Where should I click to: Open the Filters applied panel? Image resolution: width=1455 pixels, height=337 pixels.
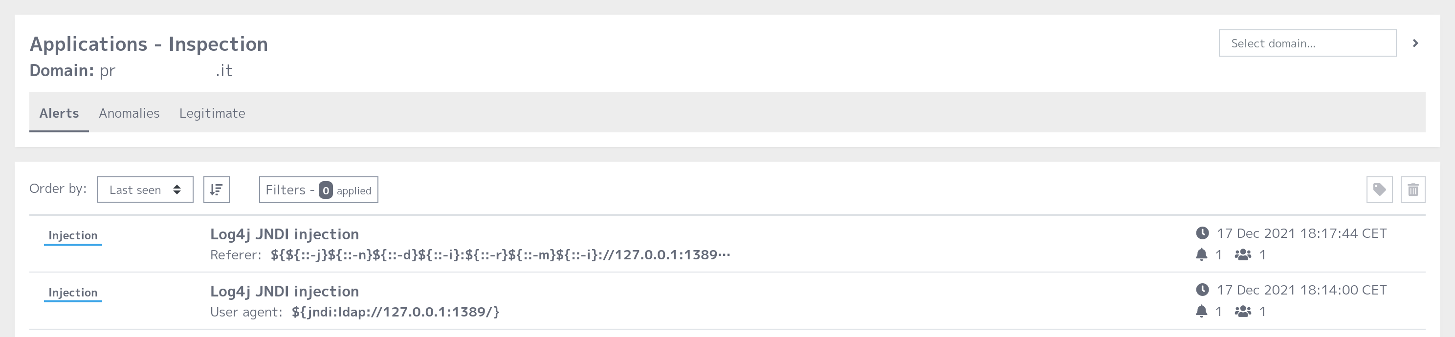(x=319, y=190)
